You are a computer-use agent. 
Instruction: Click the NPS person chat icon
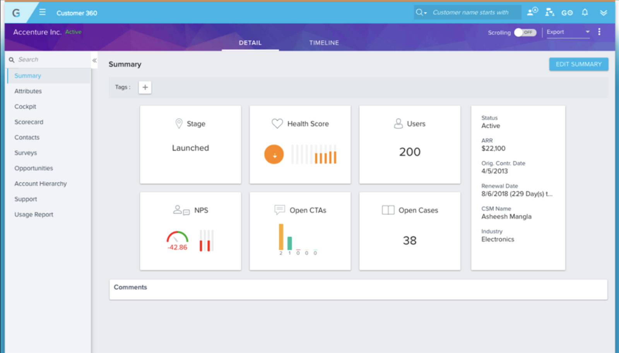click(x=181, y=210)
